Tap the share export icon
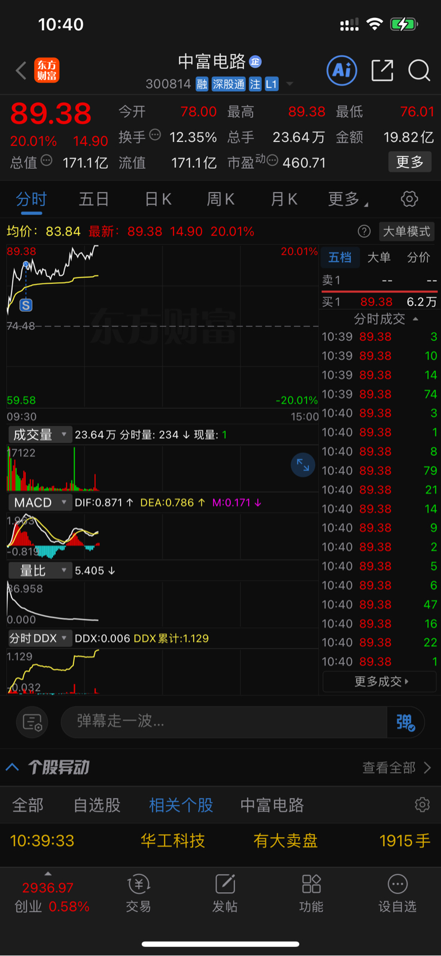Screen dimensions: 441x956 (382, 70)
